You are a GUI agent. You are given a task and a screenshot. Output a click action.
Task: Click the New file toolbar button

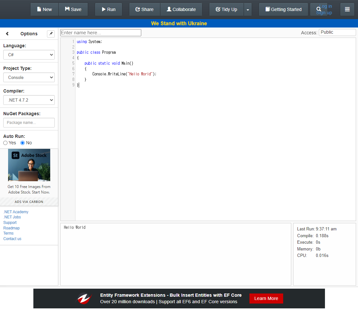pos(44,9)
